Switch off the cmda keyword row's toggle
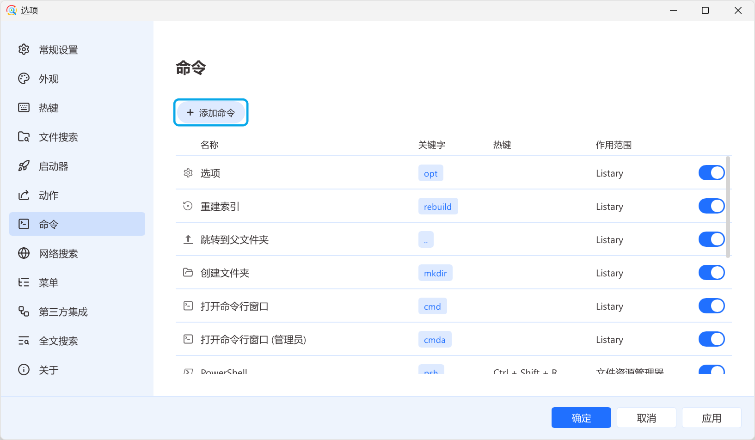This screenshot has width=755, height=440. [712, 339]
